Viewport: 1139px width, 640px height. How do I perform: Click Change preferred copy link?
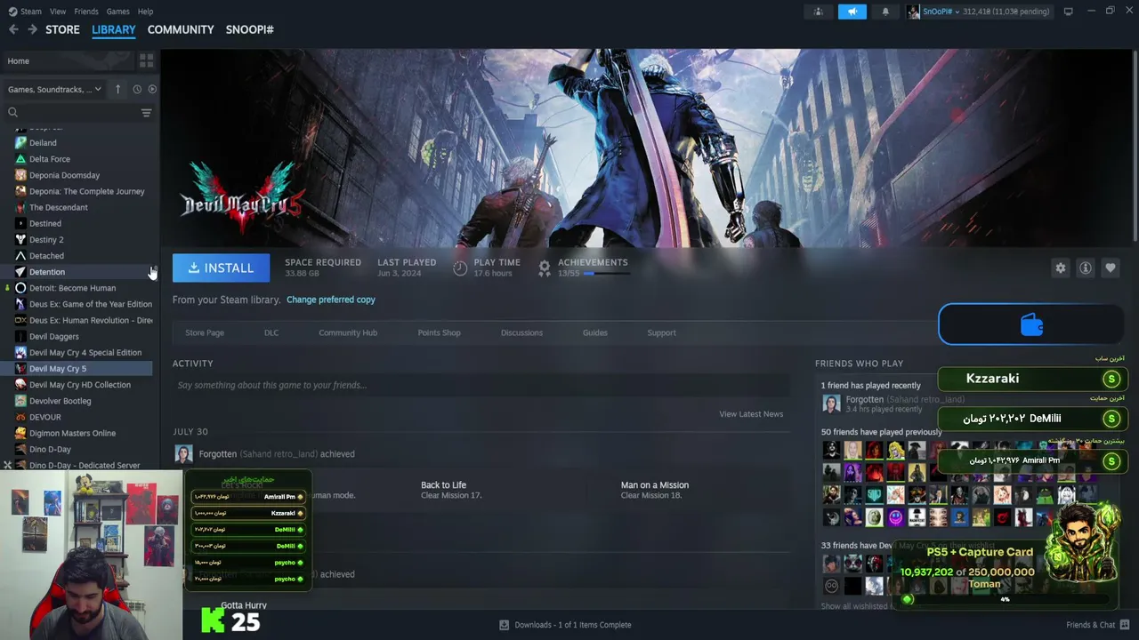[x=331, y=300]
